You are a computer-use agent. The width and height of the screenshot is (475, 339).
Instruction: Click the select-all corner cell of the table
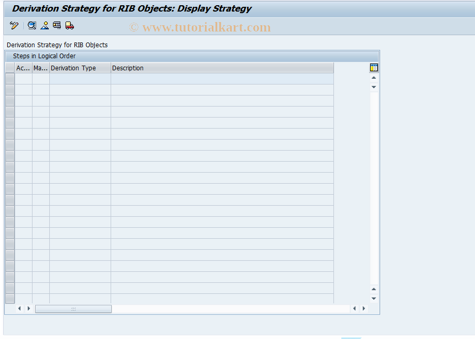(x=10, y=68)
